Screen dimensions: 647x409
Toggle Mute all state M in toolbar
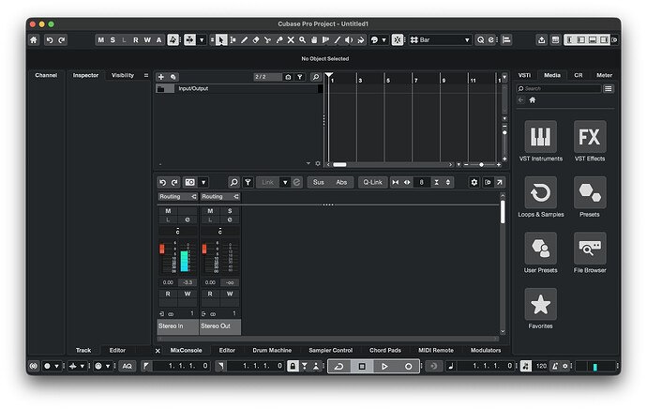[100, 40]
